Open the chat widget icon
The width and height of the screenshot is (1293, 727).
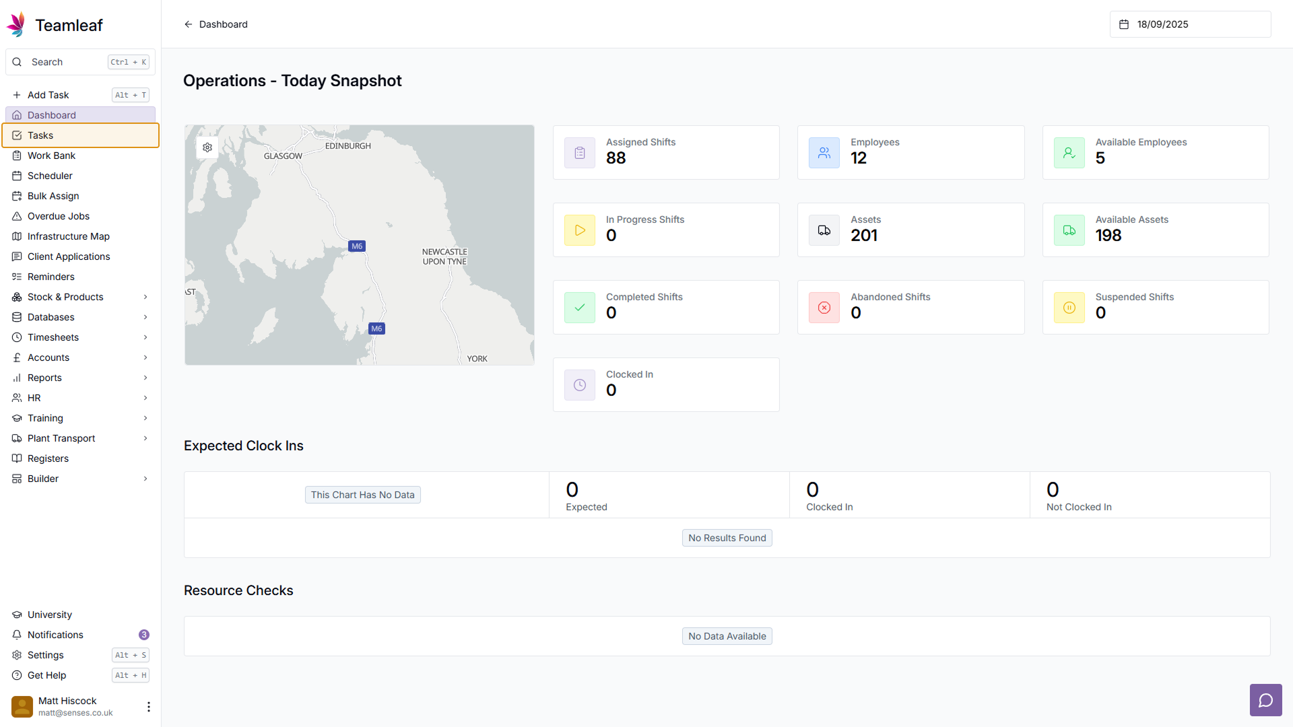1265,700
